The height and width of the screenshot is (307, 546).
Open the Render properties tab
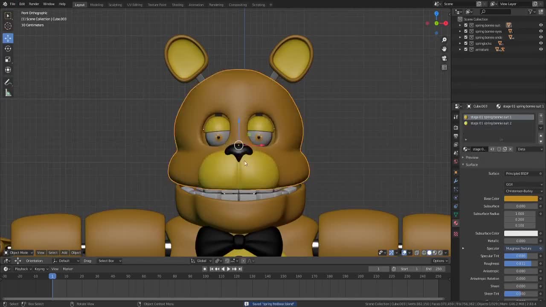pyautogui.click(x=456, y=127)
